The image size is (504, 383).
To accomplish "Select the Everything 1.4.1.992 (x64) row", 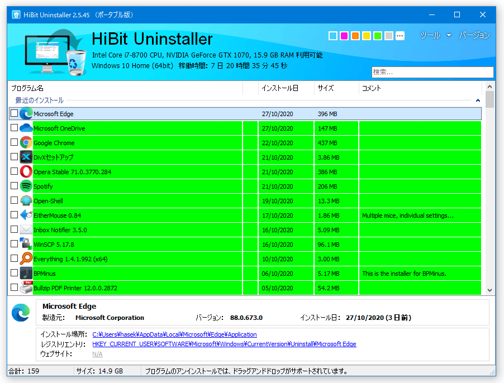I will coord(245,258).
